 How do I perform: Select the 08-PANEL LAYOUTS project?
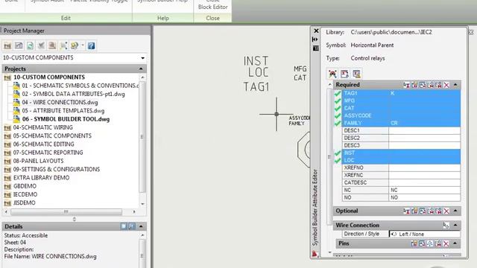[x=38, y=161]
